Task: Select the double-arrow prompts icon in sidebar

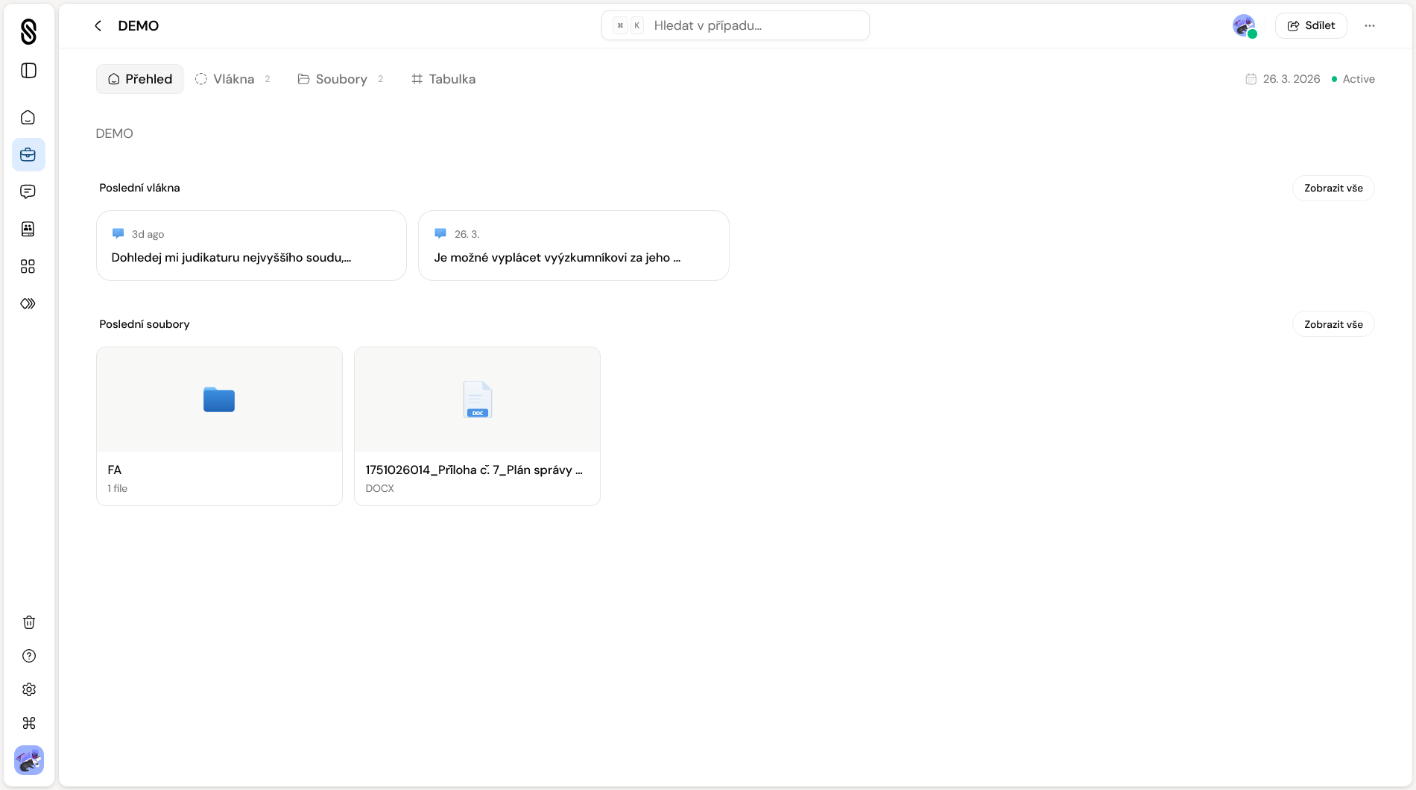Action: click(28, 303)
